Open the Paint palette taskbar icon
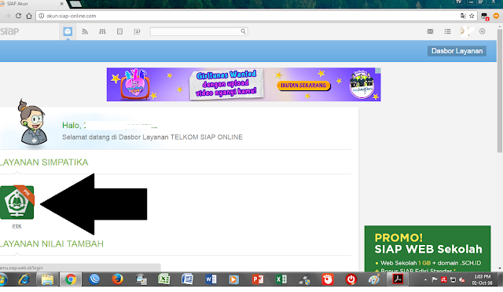503x292 pixels. tap(374, 279)
